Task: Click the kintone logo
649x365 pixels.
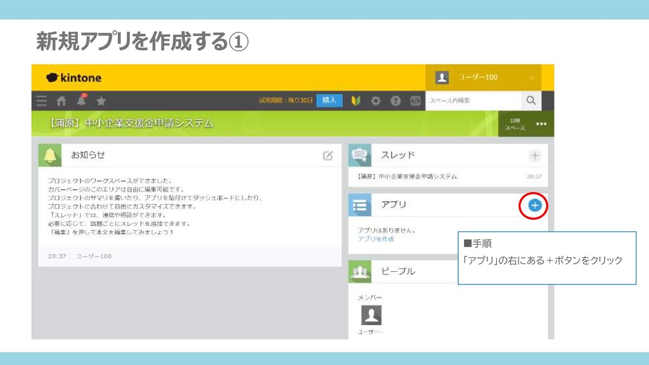Action: 74,78
